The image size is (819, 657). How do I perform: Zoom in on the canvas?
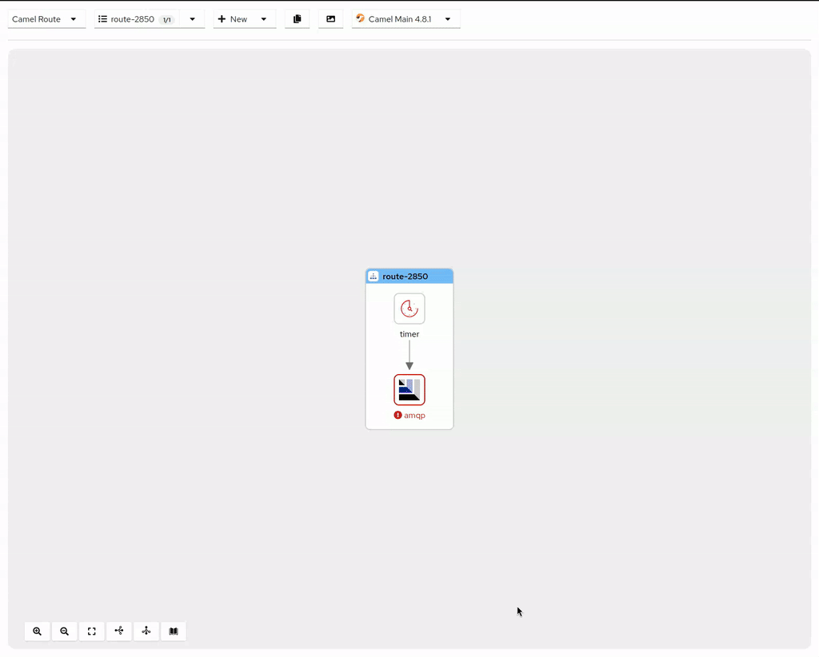[x=38, y=631]
